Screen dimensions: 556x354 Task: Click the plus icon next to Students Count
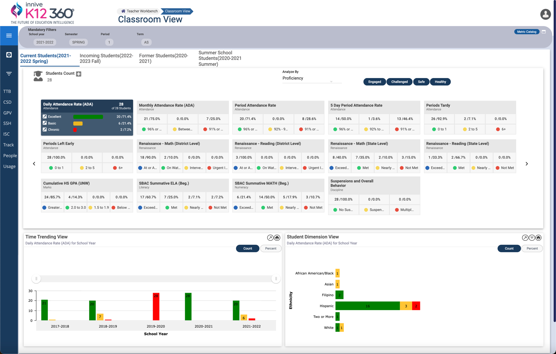pos(79,74)
